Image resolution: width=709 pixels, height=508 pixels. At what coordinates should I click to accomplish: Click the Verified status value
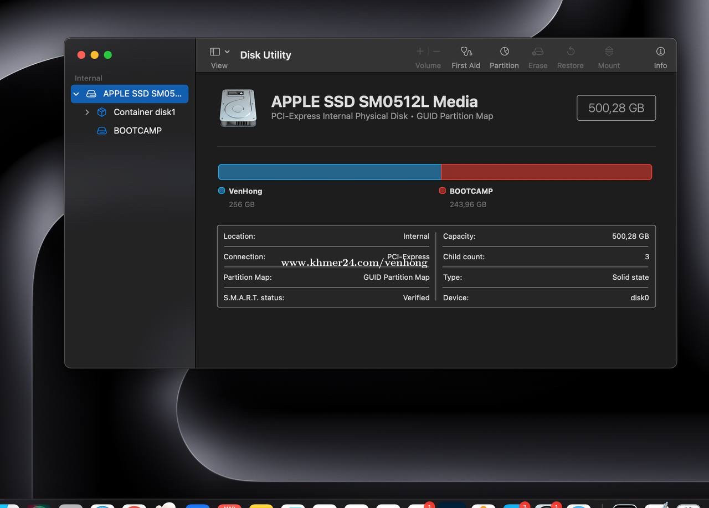[x=416, y=297]
